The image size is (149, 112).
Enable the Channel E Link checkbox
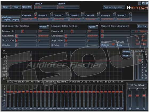(x=99, y=15)
